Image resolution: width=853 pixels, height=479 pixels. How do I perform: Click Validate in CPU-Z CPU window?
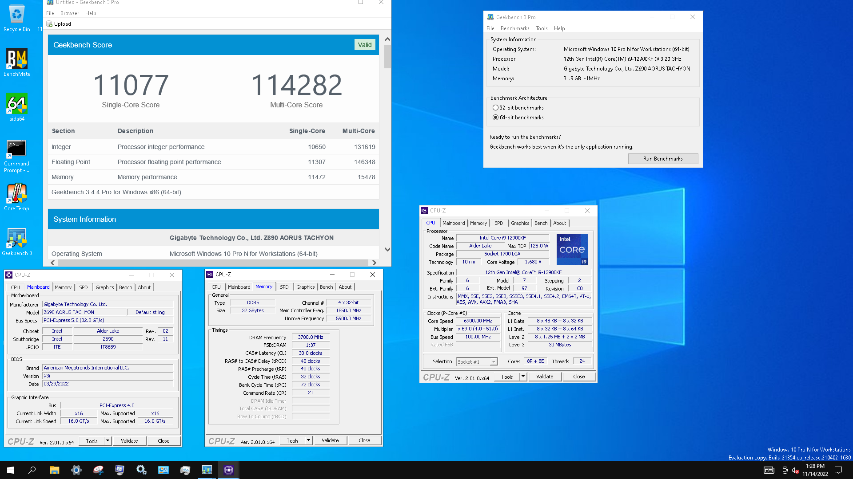[545, 377]
